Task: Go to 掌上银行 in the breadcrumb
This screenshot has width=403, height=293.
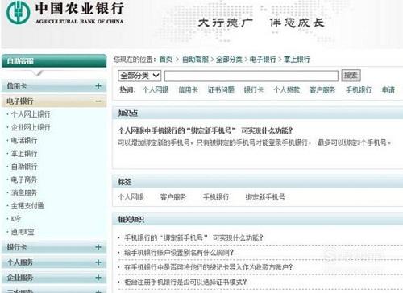Action: [x=297, y=59]
